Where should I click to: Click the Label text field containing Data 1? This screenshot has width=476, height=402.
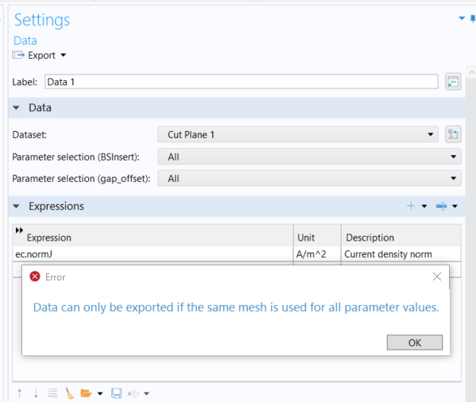242,82
